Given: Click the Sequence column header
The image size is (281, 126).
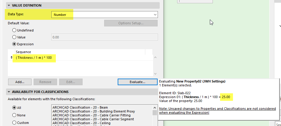Looking at the screenshot, I should click(80, 52).
